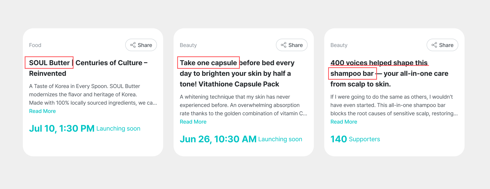Expand Read More under Vitathione description
490x189 pixels.
click(x=193, y=122)
